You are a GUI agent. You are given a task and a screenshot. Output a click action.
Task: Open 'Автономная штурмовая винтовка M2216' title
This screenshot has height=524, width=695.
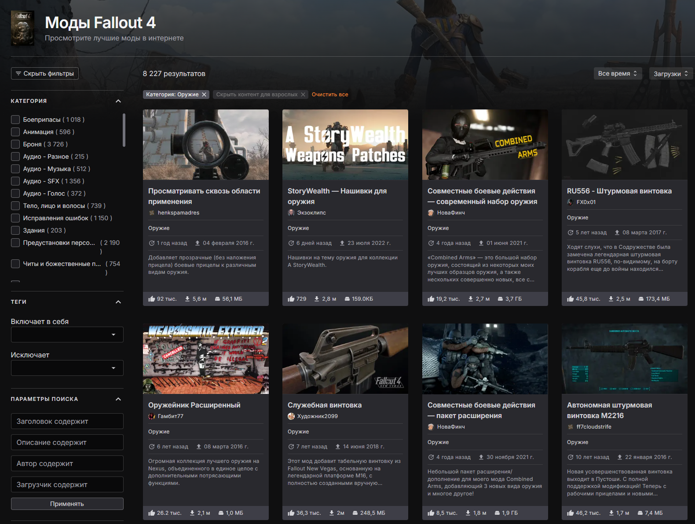(610, 411)
